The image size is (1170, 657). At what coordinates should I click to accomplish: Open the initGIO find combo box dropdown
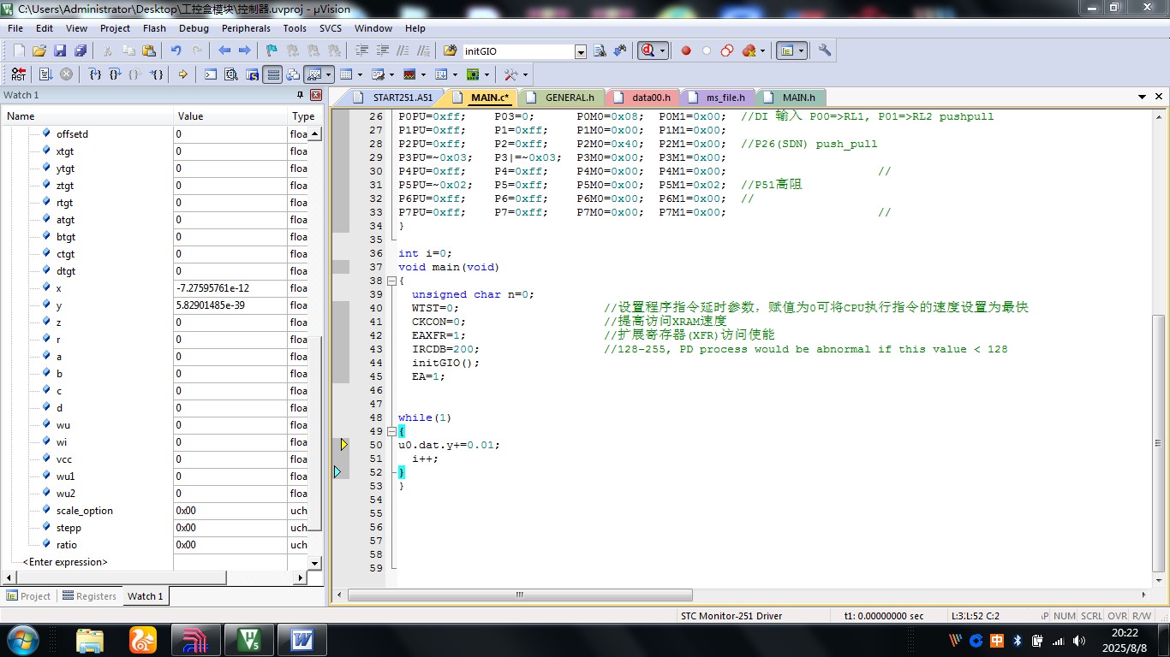point(581,51)
